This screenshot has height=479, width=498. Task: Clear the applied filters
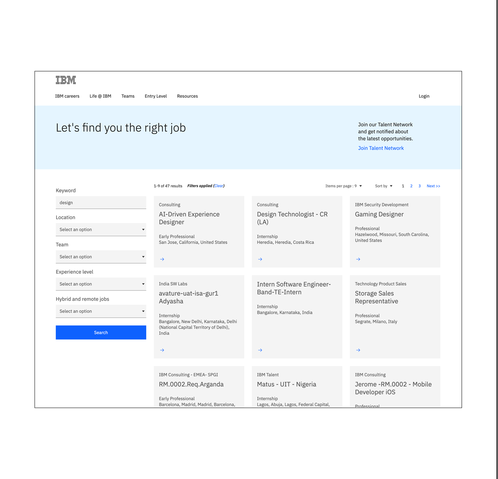[219, 186]
